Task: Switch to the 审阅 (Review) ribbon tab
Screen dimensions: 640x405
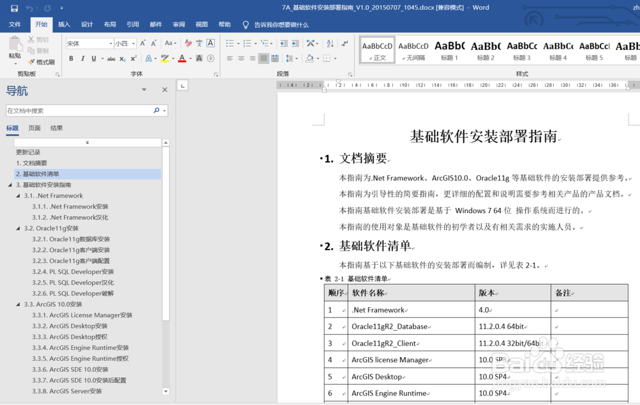Action: [179, 24]
